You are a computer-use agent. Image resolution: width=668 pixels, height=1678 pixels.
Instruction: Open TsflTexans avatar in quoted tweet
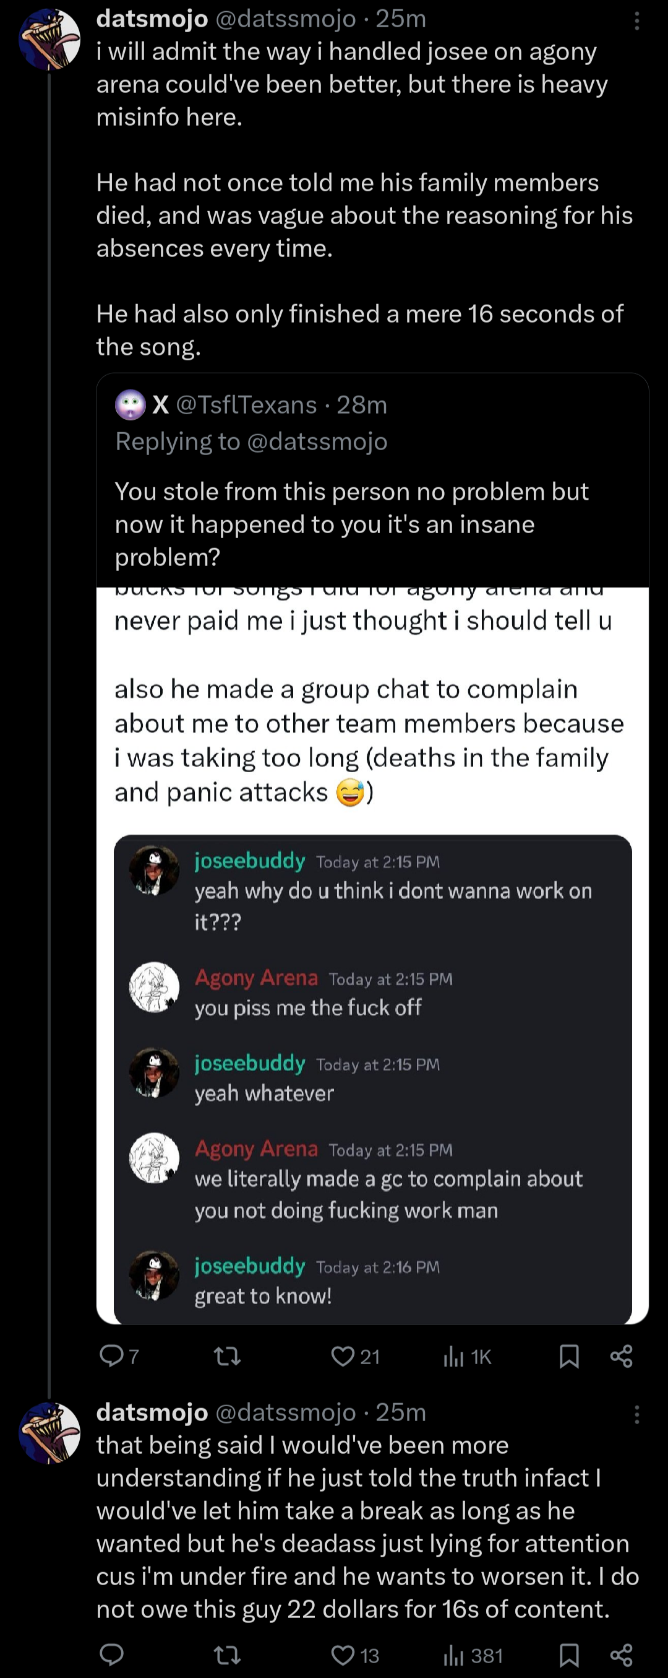[x=131, y=405]
